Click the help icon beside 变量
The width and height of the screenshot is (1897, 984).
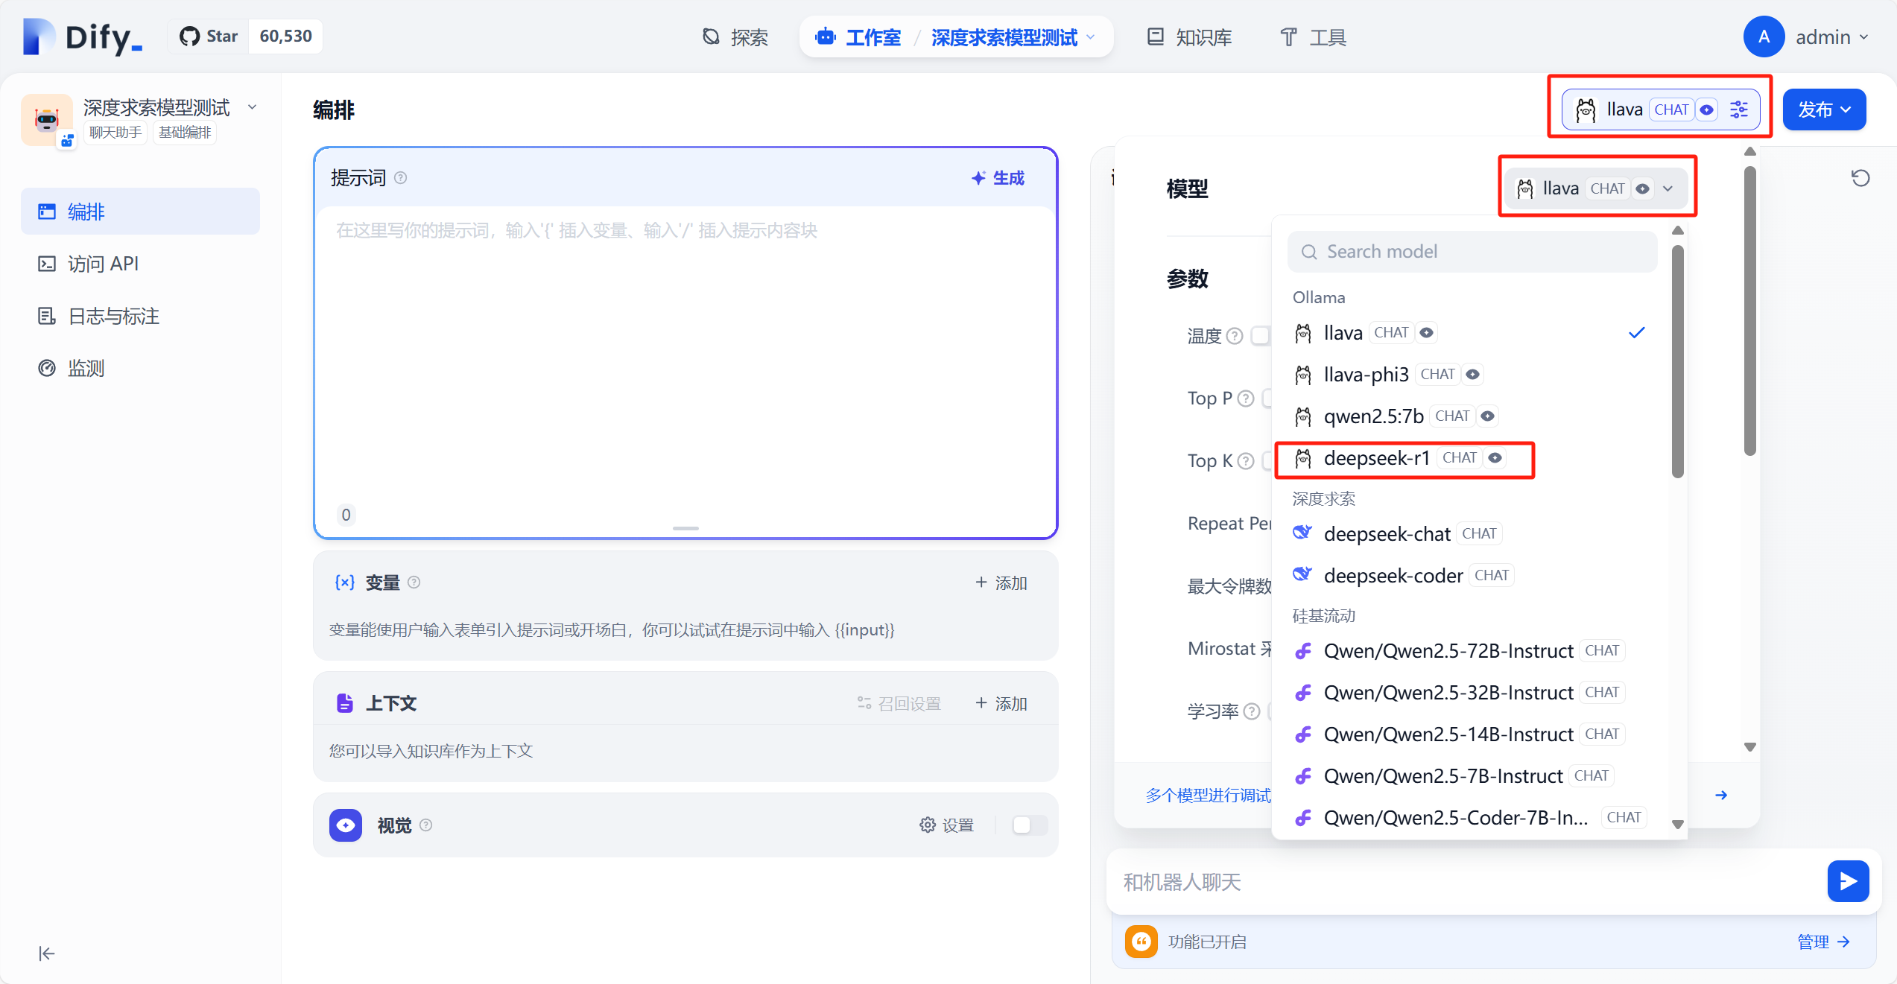point(414,583)
